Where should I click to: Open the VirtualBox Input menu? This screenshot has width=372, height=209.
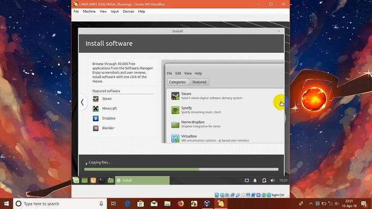click(115, 12)
